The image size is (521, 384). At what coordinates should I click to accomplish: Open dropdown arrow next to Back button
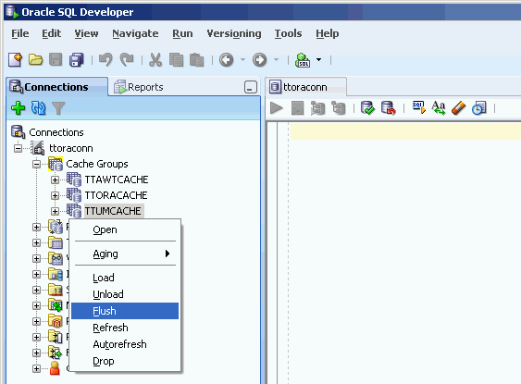242,60
